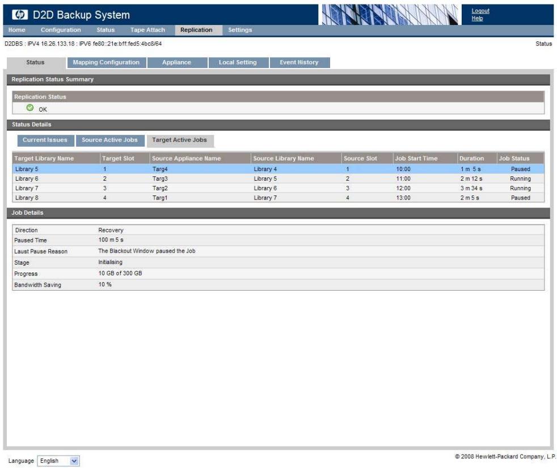Click the 13:00 job start time
The image size is (557, 468).
click(x=403, y=198)
